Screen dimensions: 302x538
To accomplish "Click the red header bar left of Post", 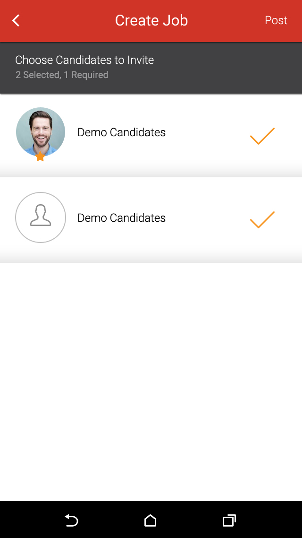I will point(226,20).
